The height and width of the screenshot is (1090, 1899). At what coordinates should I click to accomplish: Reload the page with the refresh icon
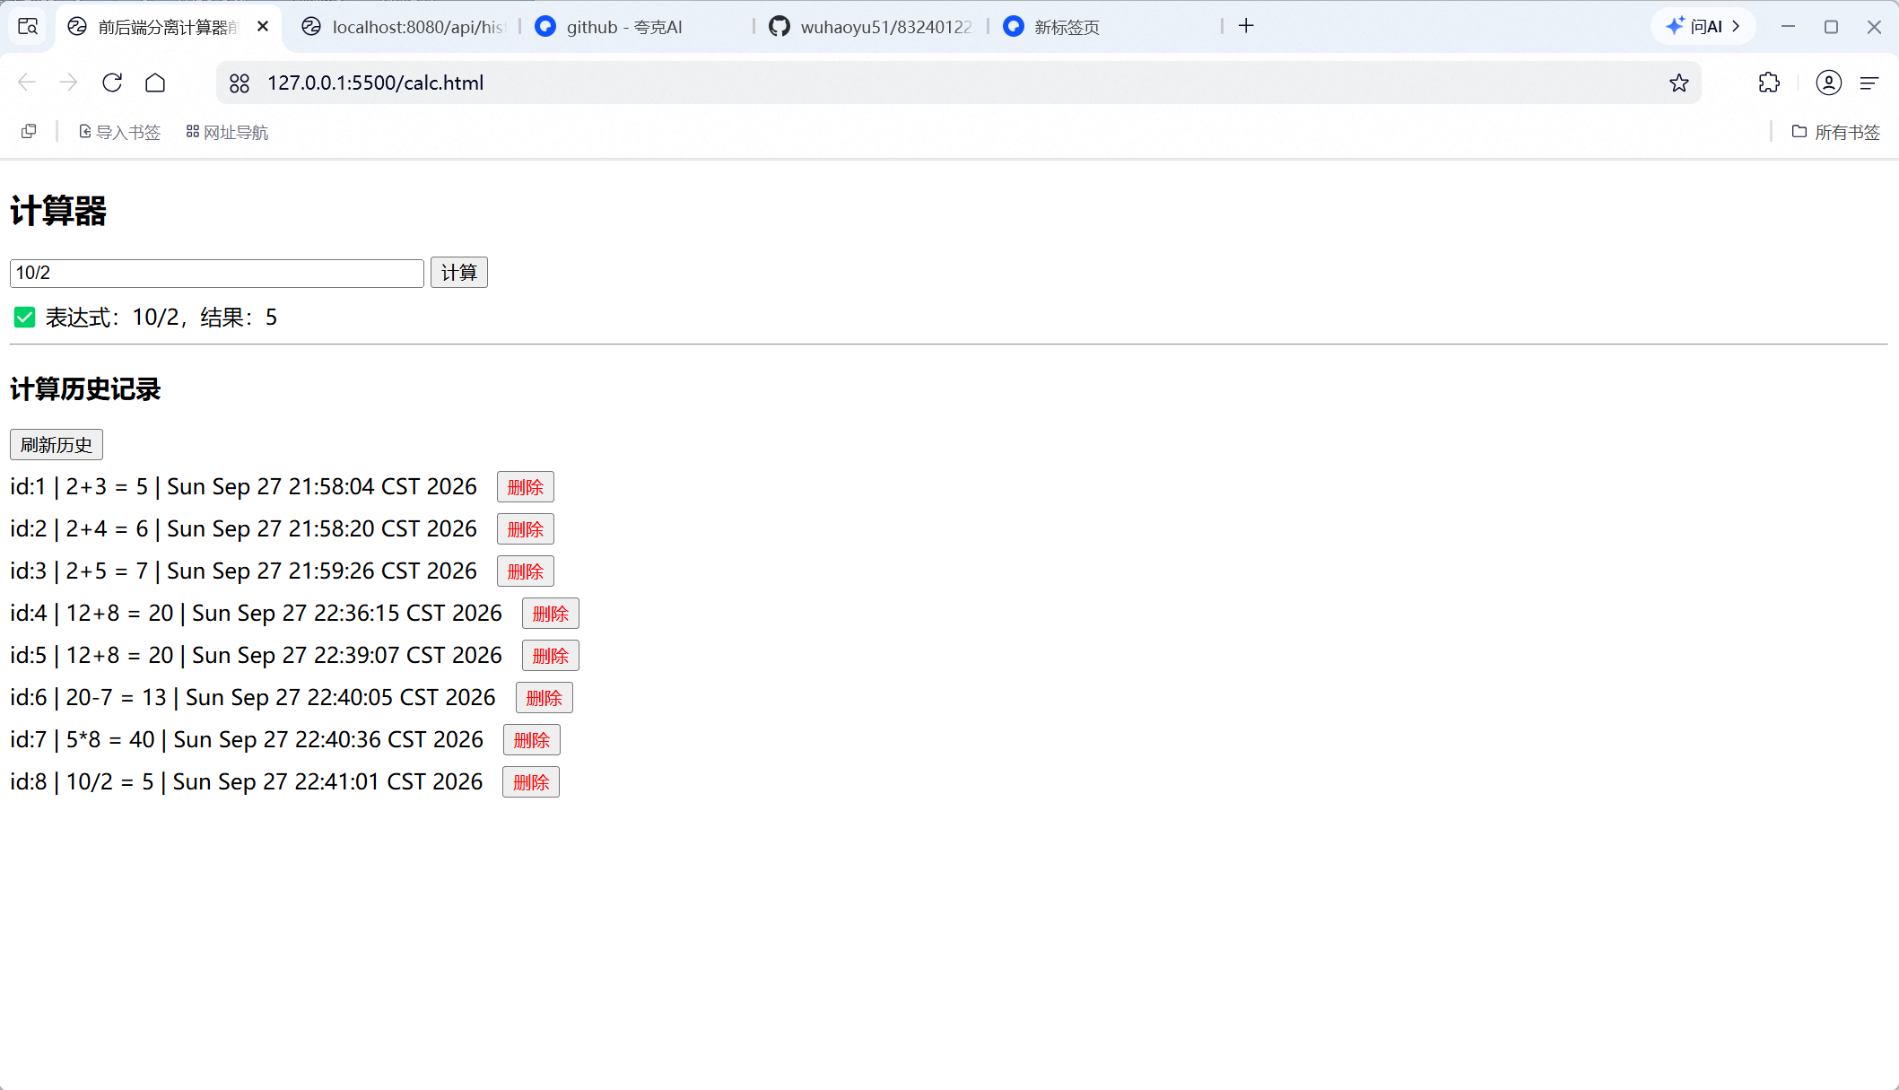pyautogui.click(x=112, y=83)
